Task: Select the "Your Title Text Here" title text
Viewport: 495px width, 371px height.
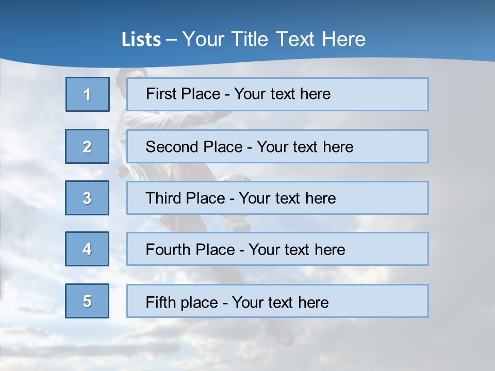Action: [274, 39]
